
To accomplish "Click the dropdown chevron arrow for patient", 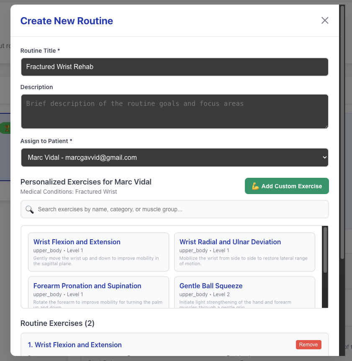I will click(x=324, y=157).
